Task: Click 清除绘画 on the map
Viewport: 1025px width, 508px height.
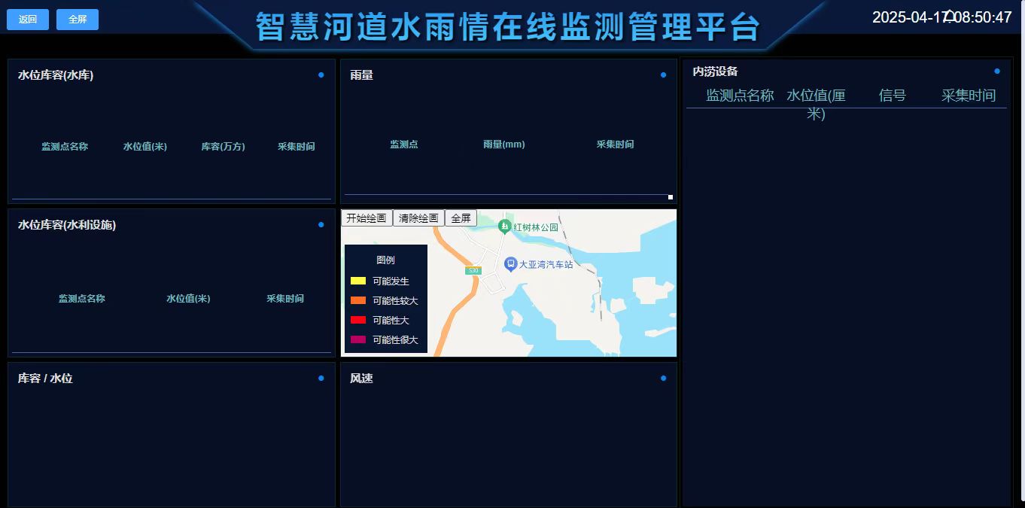Action: coord(418,218)
